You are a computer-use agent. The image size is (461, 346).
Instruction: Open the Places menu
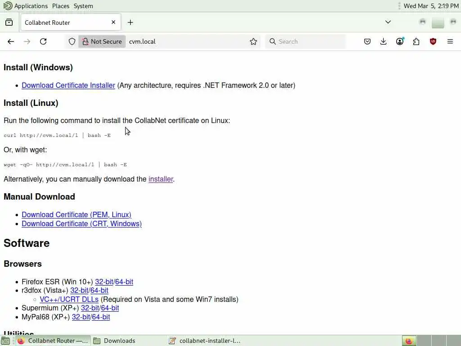[x=61, y=6]
